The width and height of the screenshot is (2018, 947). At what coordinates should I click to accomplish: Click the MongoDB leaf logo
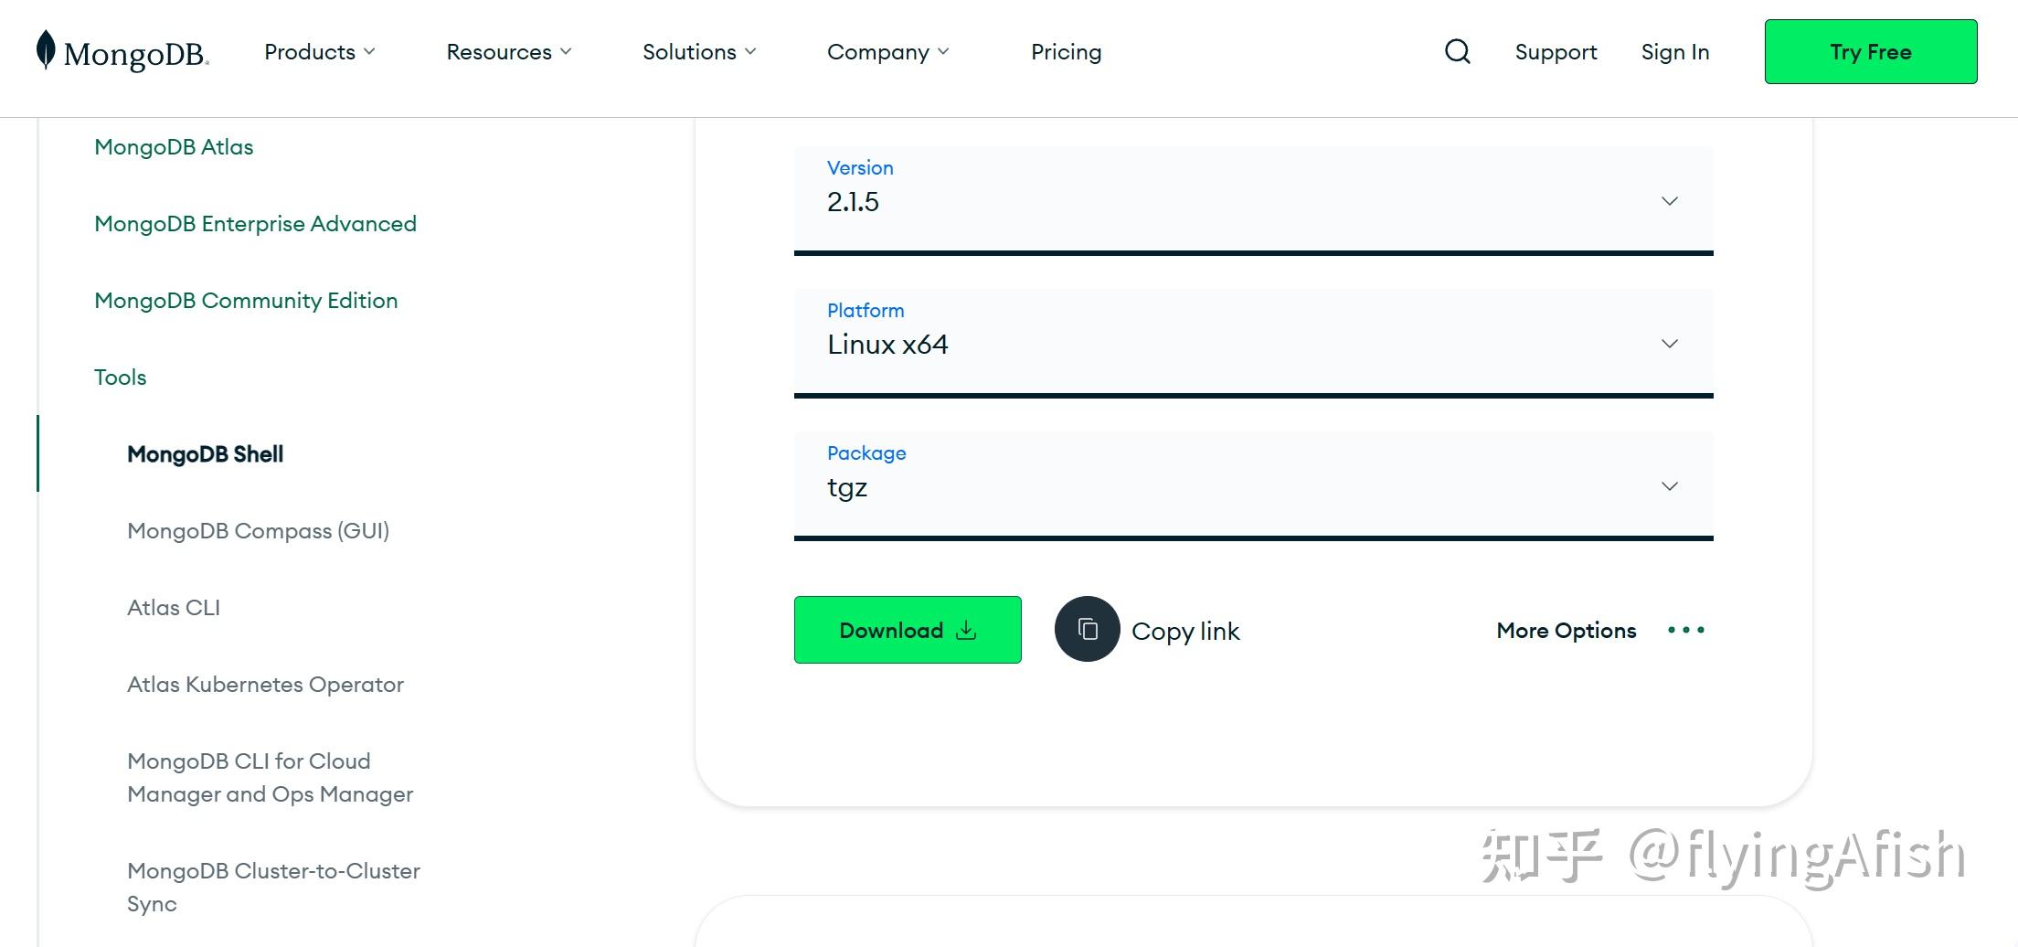(46, 50)
